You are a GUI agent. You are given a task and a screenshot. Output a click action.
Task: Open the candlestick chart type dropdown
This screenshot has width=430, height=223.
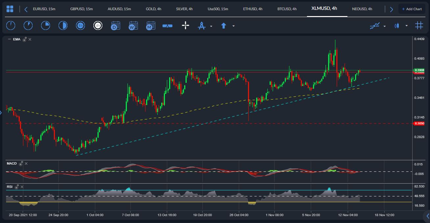pyautogui.click(x=407, y=26)
